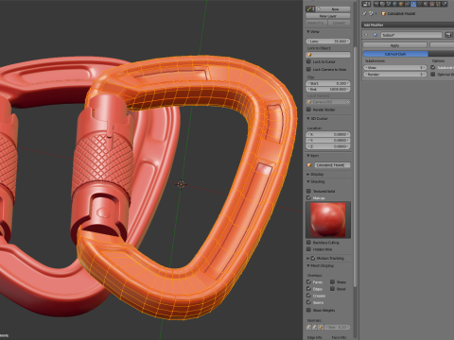Open the red matcap sphere thumbnail
Viewport: 454px width, 340px height.
(328, 220)
